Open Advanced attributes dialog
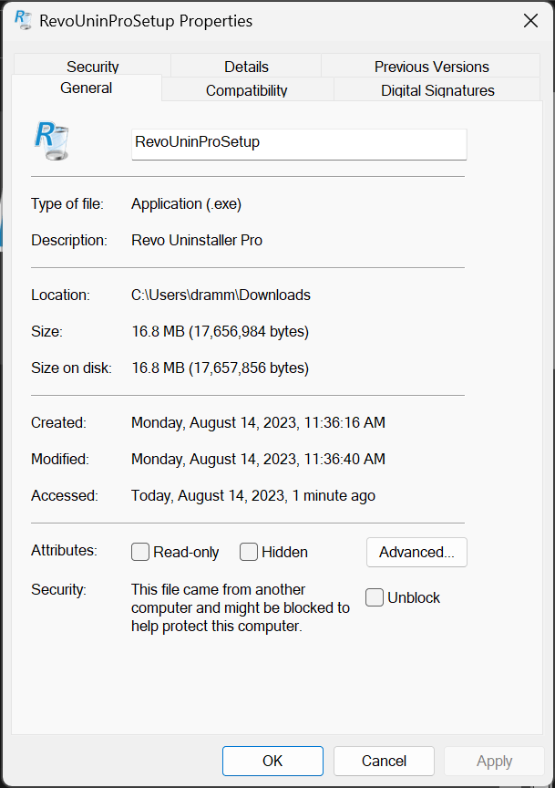The image size is (555, 788). tap(416, 553)
